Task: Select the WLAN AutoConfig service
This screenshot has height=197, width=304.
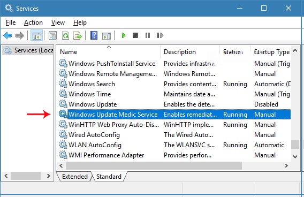Action: (95, 145)
